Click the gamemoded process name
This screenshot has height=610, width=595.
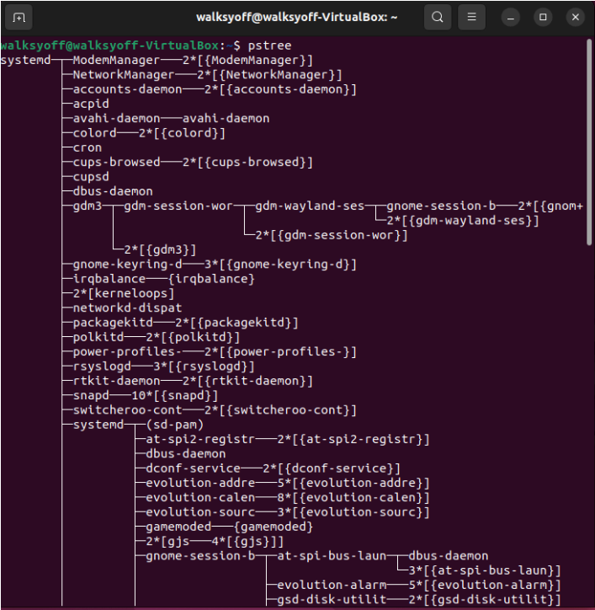click(x=178, y=527)
